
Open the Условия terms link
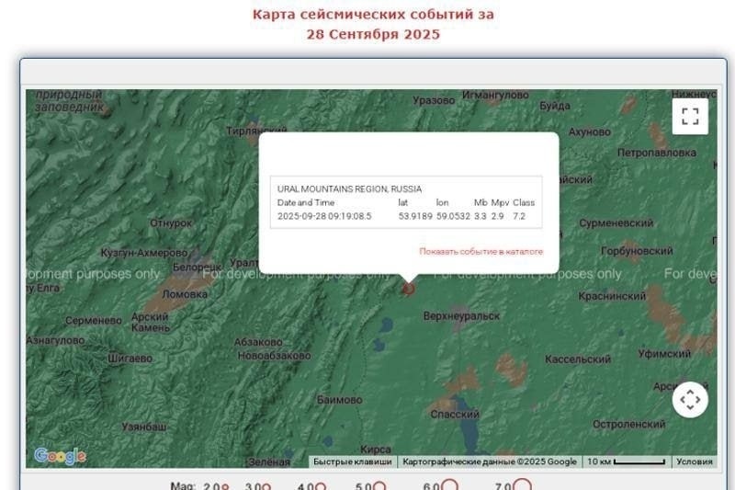695,462
